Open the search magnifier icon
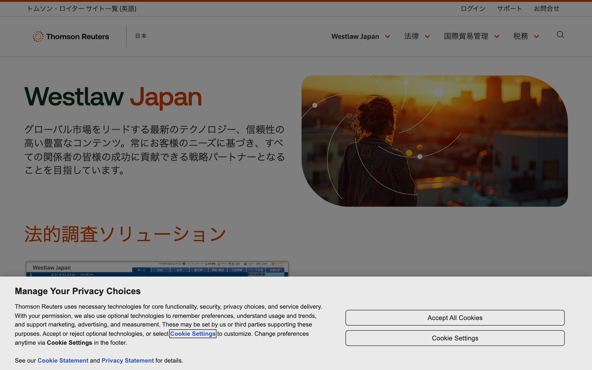The height and width of the screenshot is (370, 592). pos(560,35)
